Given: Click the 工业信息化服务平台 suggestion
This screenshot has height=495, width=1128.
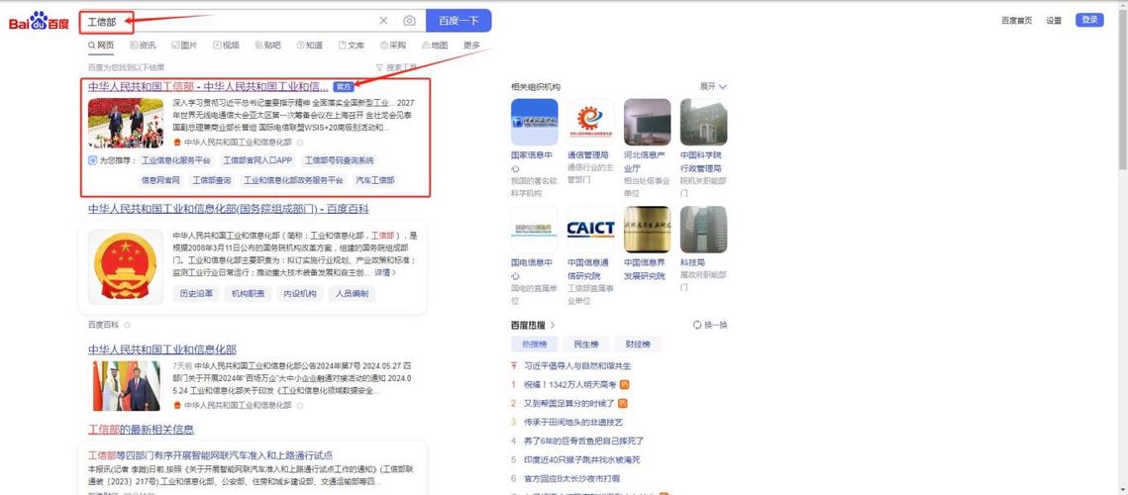Looking at the screenshot, I should [176, 160].
